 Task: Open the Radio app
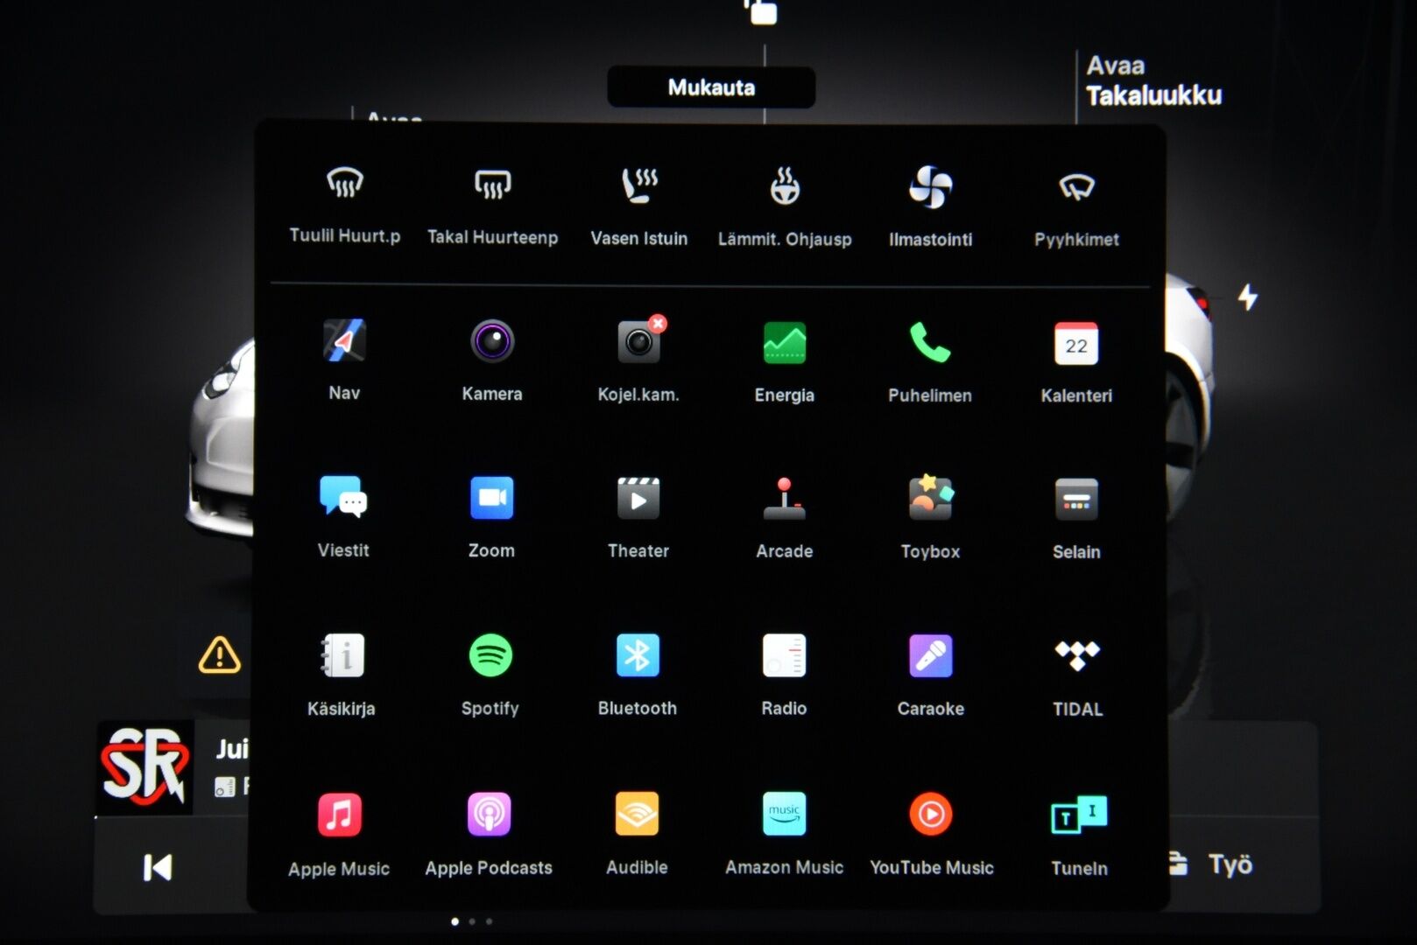point(784,675)
